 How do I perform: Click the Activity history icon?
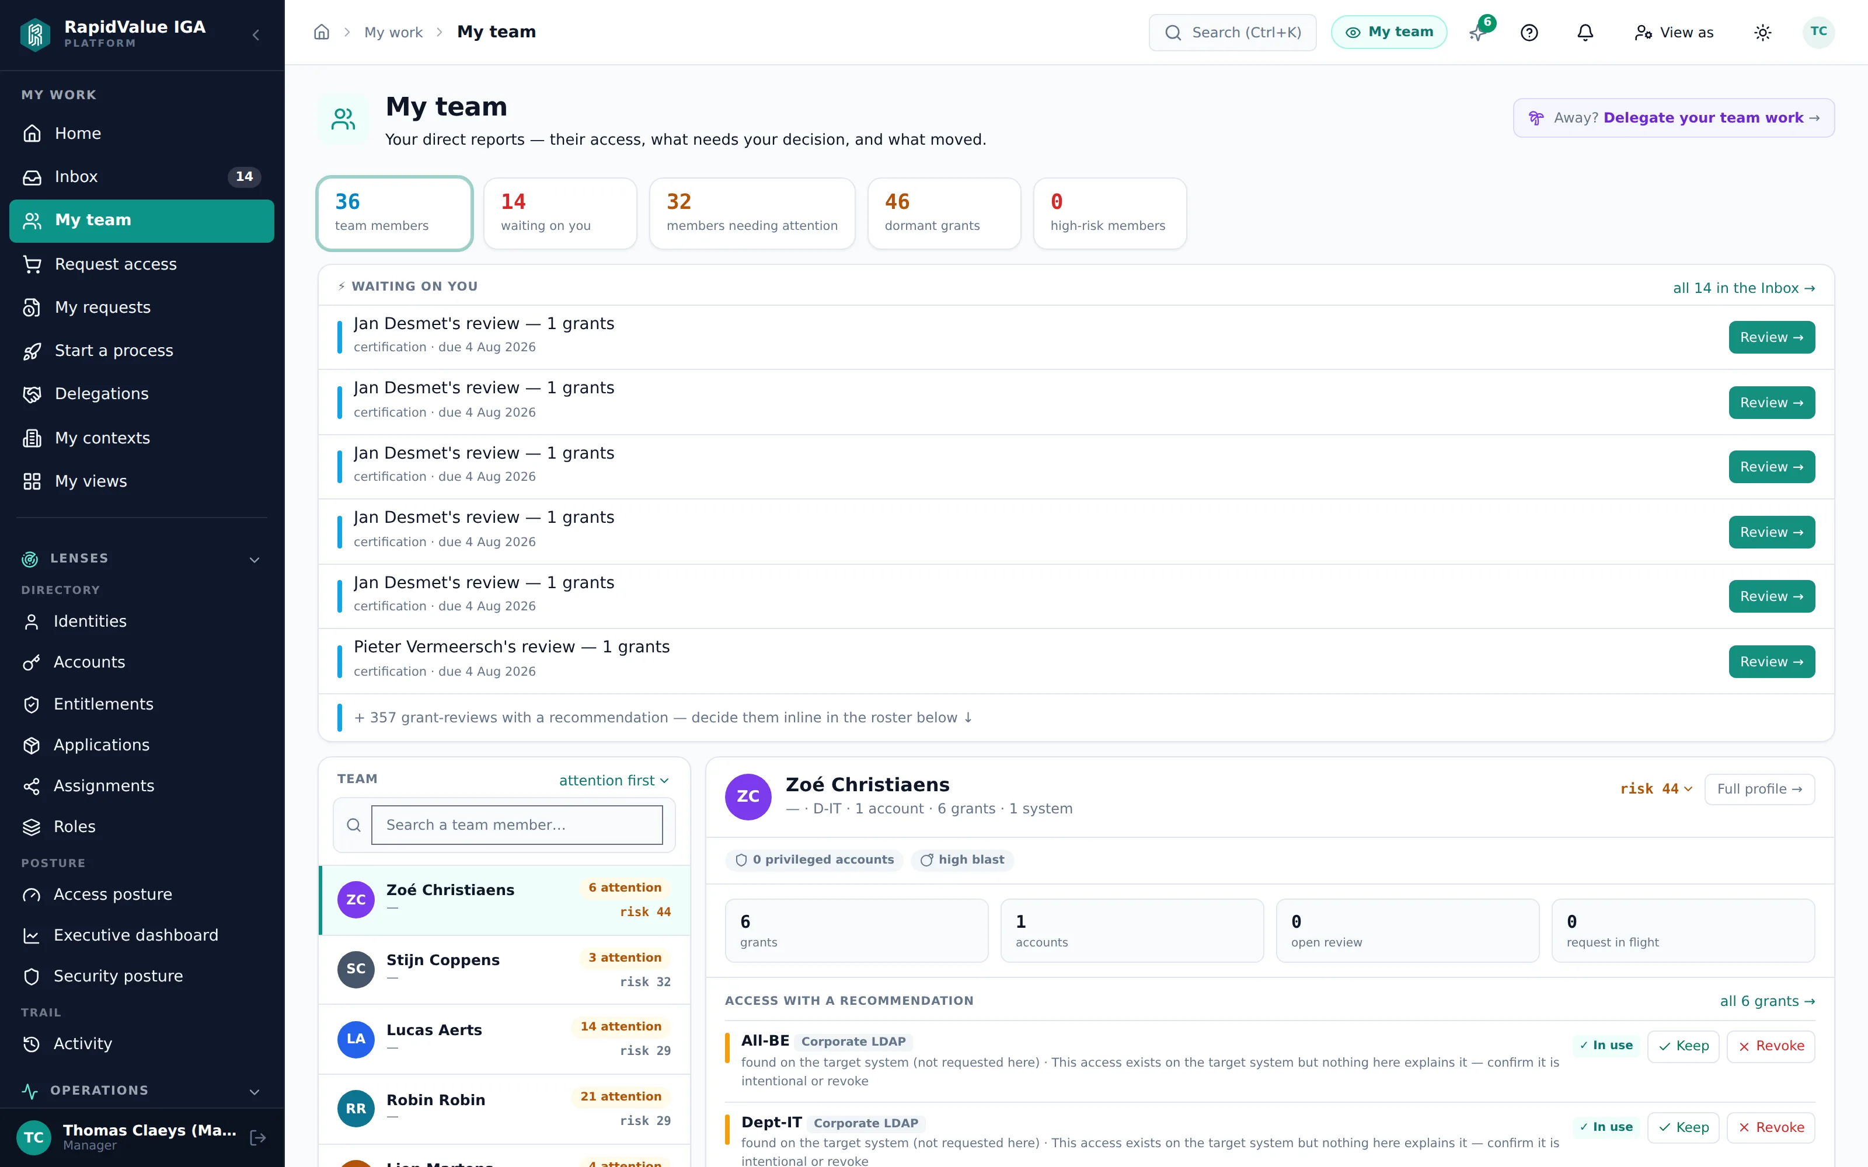tap(31, 1043)
